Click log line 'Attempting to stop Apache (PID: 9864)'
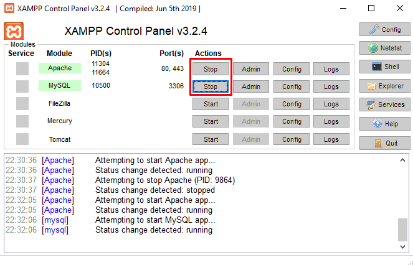 [x=165, y=180]
